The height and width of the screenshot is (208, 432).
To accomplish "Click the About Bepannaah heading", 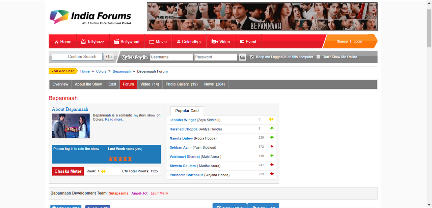I will point(70,109).
